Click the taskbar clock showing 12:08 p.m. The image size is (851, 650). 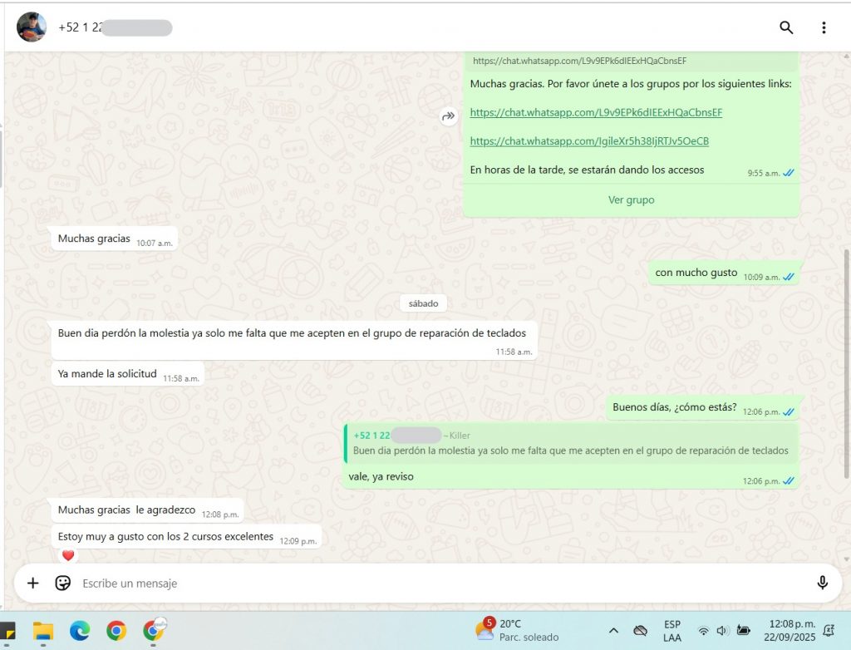(x=791, y=630)
